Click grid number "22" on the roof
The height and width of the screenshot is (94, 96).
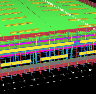point(79,20)
